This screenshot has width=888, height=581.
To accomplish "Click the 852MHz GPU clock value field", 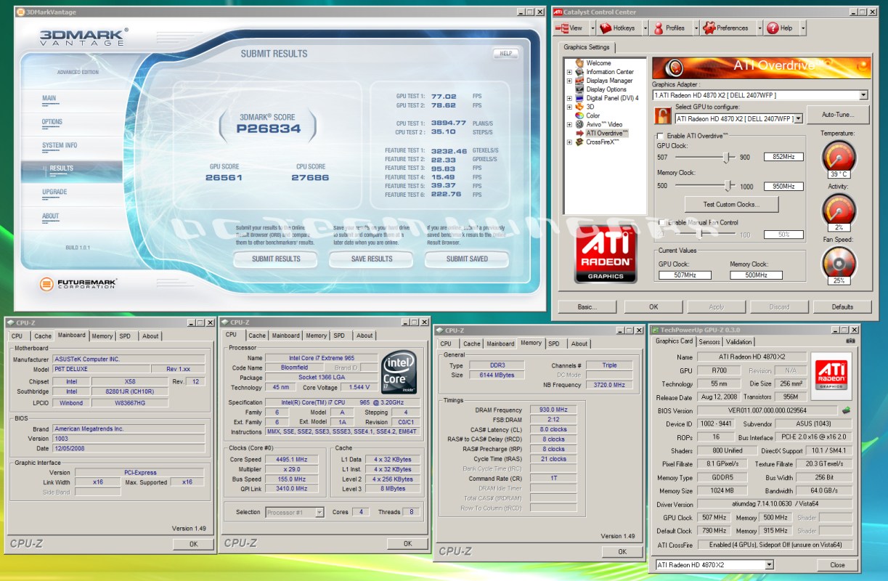I will [783, 157].
